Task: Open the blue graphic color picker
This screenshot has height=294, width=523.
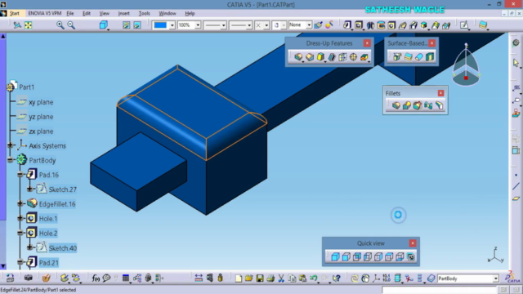Action: click(x=163, y=25)
